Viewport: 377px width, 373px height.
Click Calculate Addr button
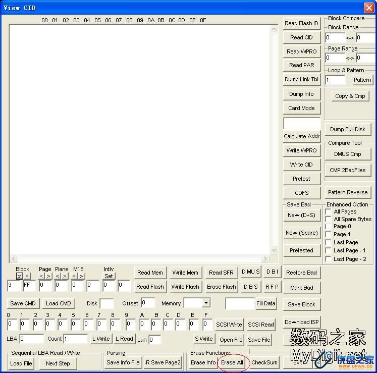click(301, 136)
